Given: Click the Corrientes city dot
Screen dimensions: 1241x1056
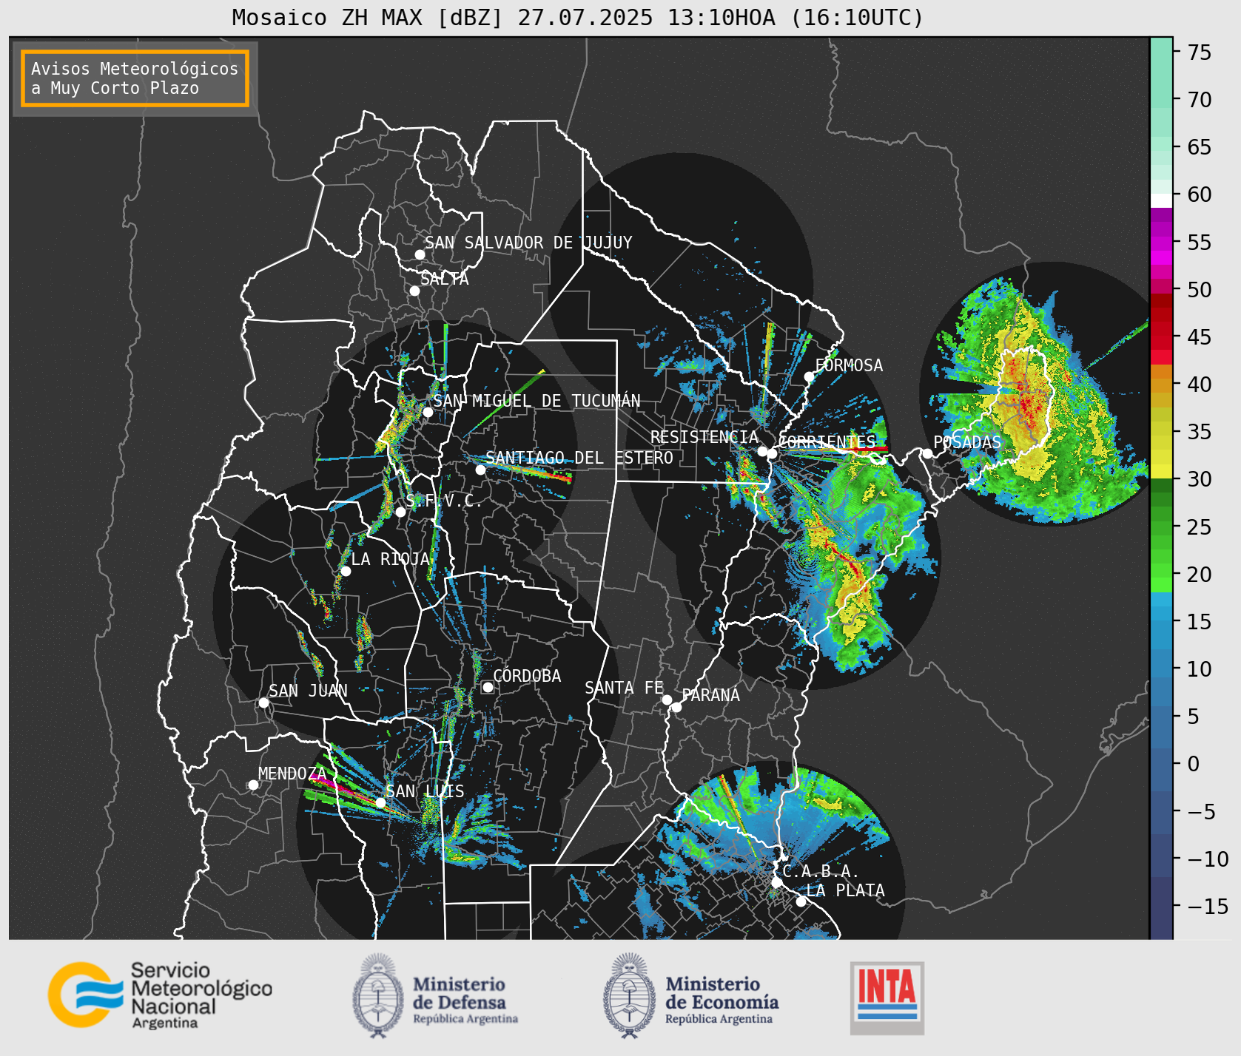Looking at the screenshot, I should 772,453.
